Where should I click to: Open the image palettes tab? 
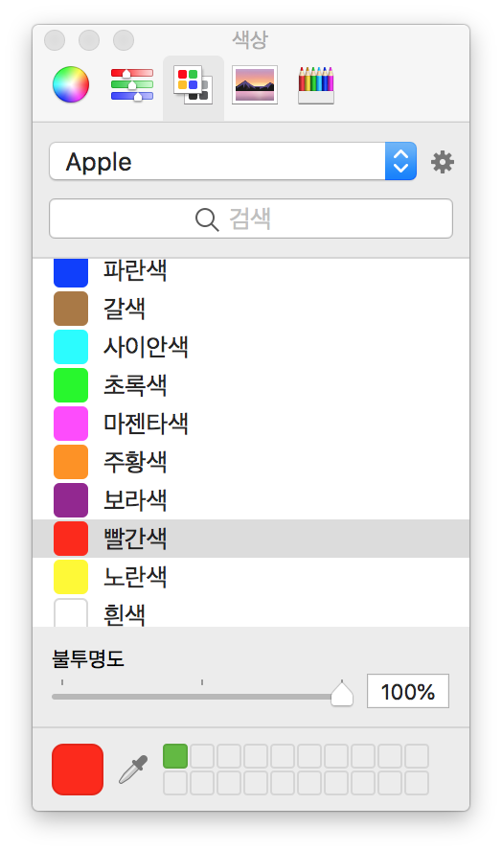tap(255, 84)
